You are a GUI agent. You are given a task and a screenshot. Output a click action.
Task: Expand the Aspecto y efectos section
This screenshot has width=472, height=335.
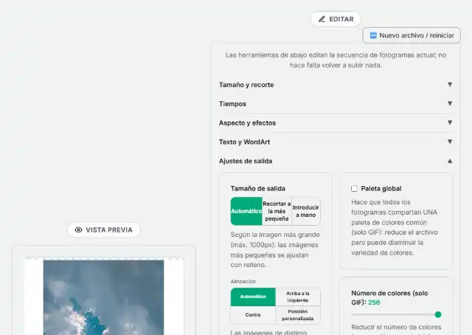tap(336, 123)
